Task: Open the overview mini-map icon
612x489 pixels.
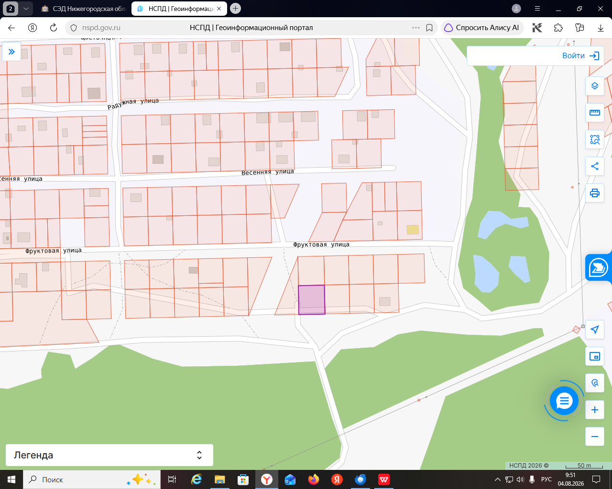Action: tap(595, 356)
